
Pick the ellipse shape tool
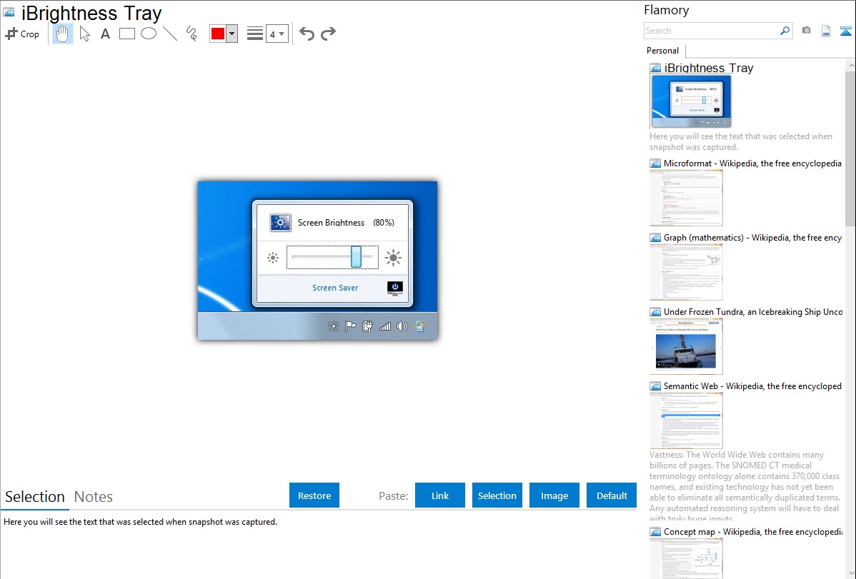[149, 34]
